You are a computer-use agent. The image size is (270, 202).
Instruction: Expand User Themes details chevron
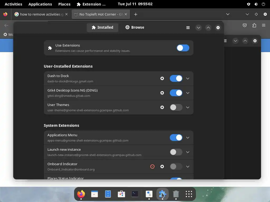[x=188, y=107]
